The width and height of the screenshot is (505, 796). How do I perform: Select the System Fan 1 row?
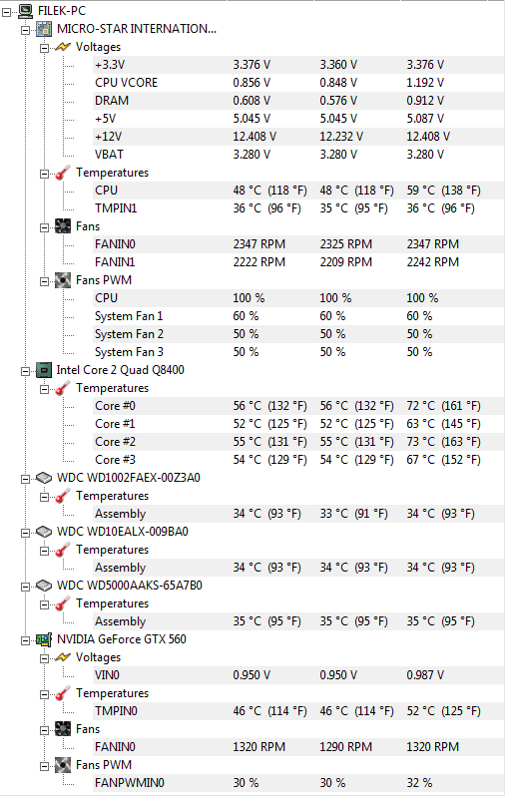(296, 316)
